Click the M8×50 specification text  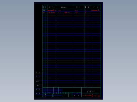67,13
